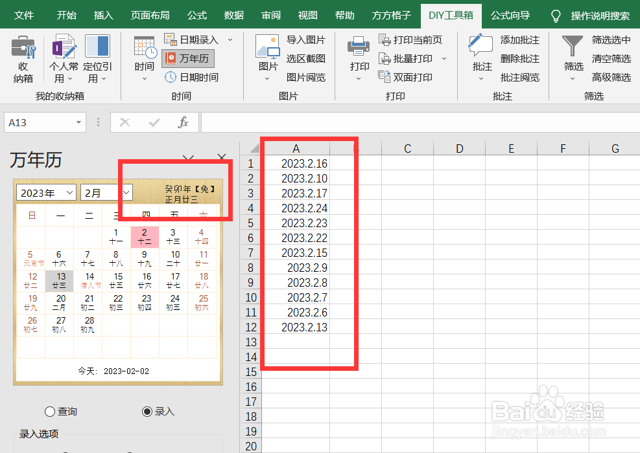Open the 审阅 ribbon tab
Screen dimensions: 640x453
click(x=270, y=14)
